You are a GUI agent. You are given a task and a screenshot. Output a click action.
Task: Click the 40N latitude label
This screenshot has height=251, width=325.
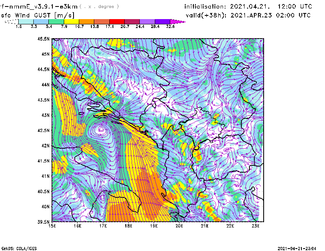[45, 207]
